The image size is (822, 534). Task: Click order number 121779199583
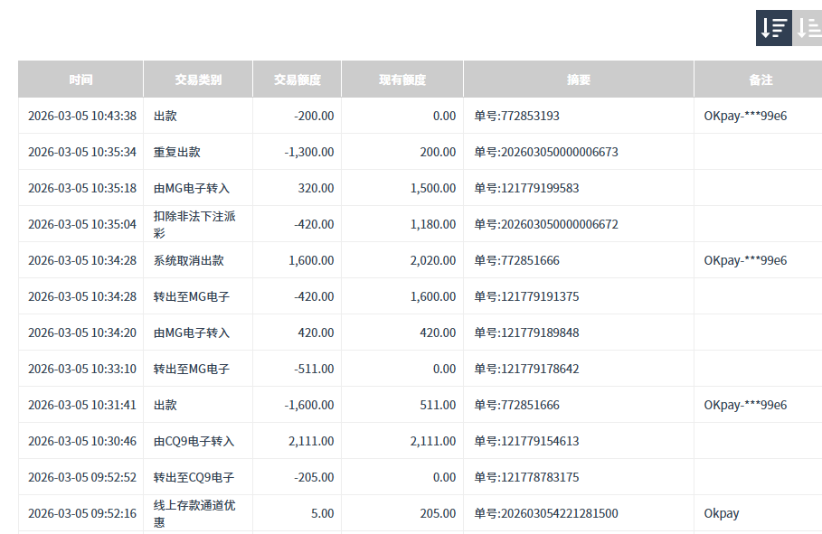[526, 188]
